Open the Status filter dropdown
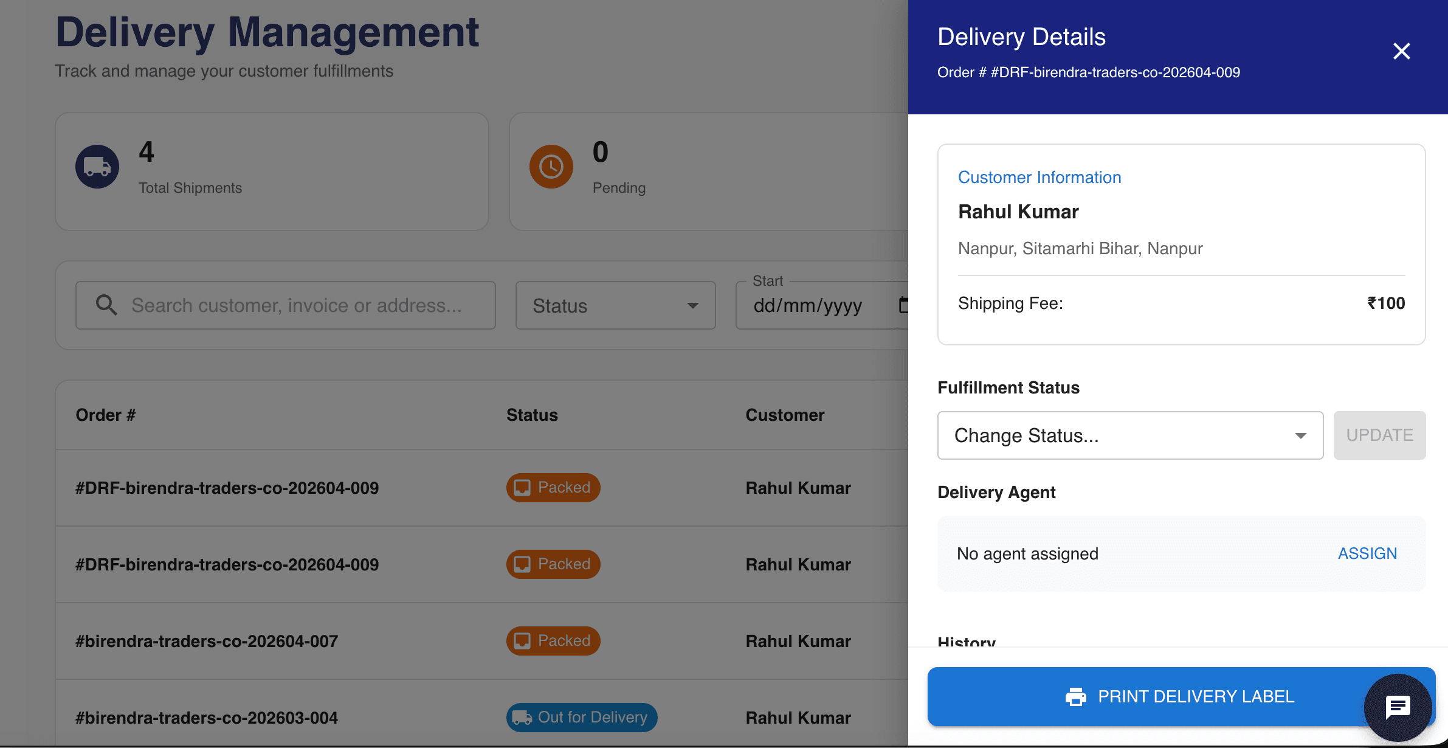This screenshot has width=1448, height=748. tap(615, 305)
